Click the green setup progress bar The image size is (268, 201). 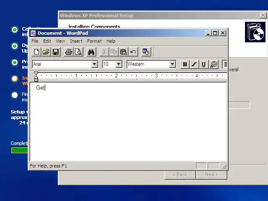pos(20,150)
